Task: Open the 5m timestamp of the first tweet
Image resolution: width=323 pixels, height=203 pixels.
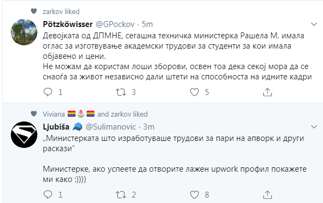Action: click(x=147, y=24)
